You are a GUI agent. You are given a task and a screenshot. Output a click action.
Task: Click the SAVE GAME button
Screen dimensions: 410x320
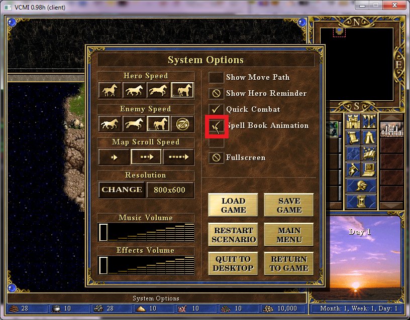coord(289,205)
